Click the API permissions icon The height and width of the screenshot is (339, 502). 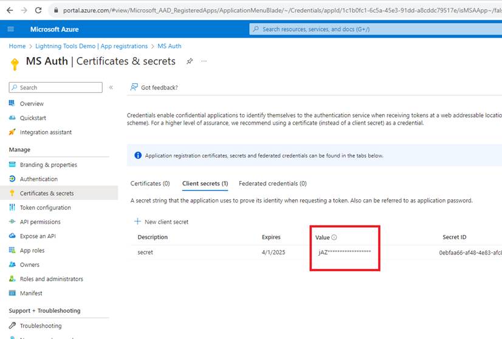pyautogui.click(x=12, y=222)
